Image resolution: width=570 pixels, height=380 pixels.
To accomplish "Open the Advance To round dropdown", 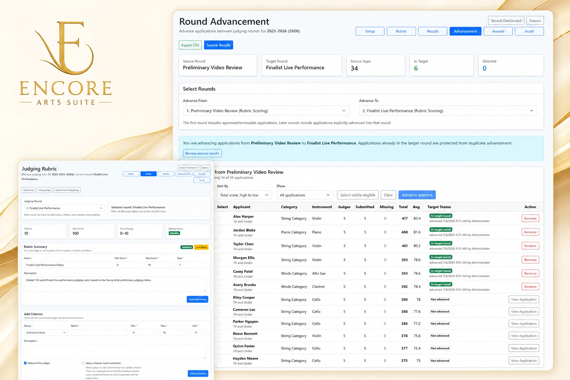I will point(448,111).
